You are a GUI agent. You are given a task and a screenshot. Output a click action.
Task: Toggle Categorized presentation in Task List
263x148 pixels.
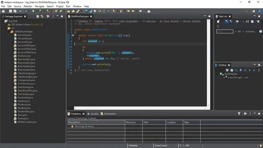click(x=226, y=21)
